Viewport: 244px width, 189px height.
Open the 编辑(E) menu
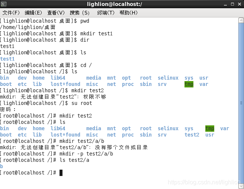[33, 13]
